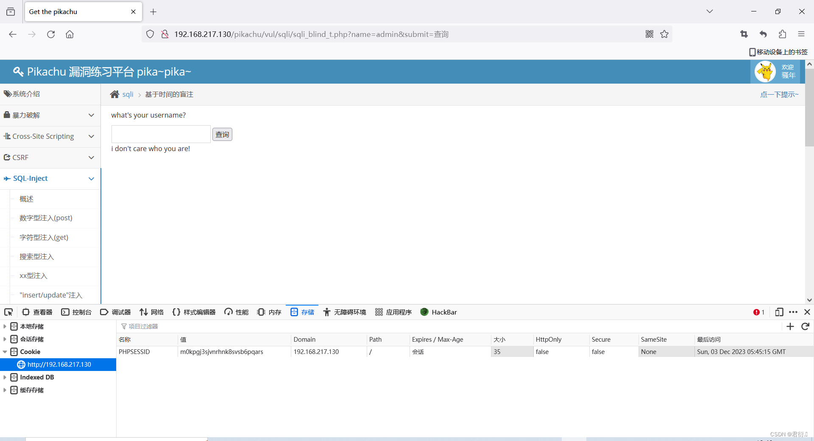Open the "insert/update"注入 submenu item

[51, 295]
